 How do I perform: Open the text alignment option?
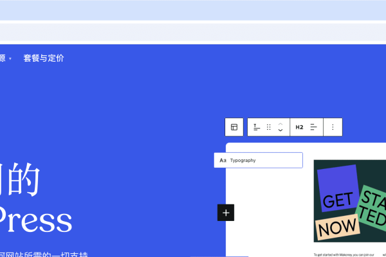click(314, 127)
